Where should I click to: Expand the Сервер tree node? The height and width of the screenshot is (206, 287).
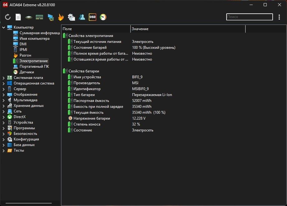[x=3, y=89]
